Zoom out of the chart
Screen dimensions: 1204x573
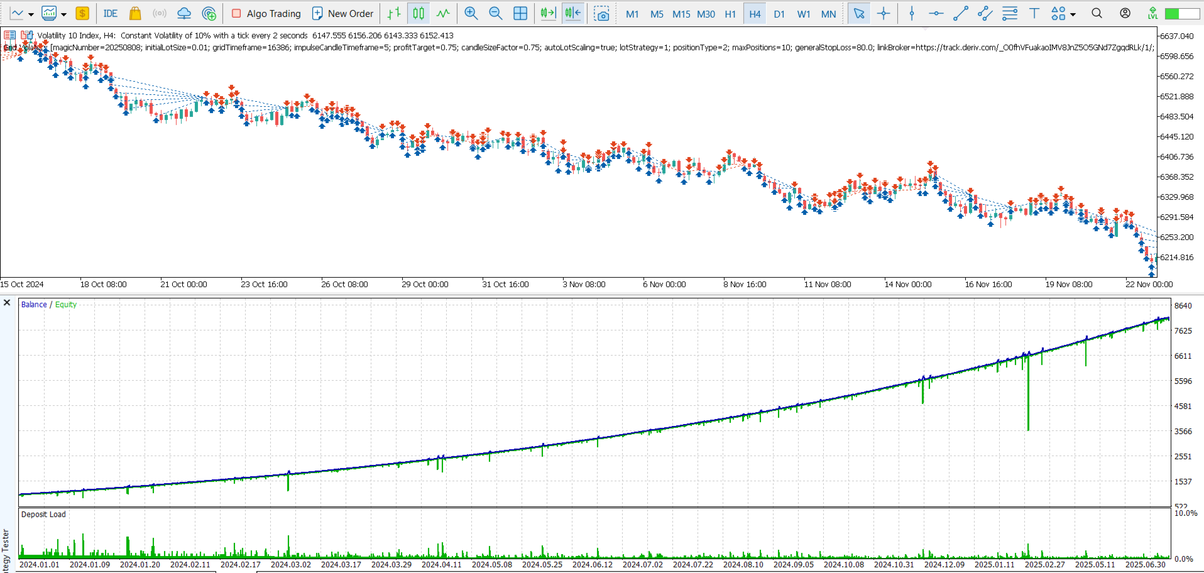point(495,13)
